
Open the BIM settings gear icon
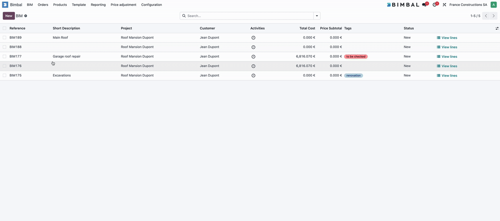click(x=26, y=16)
